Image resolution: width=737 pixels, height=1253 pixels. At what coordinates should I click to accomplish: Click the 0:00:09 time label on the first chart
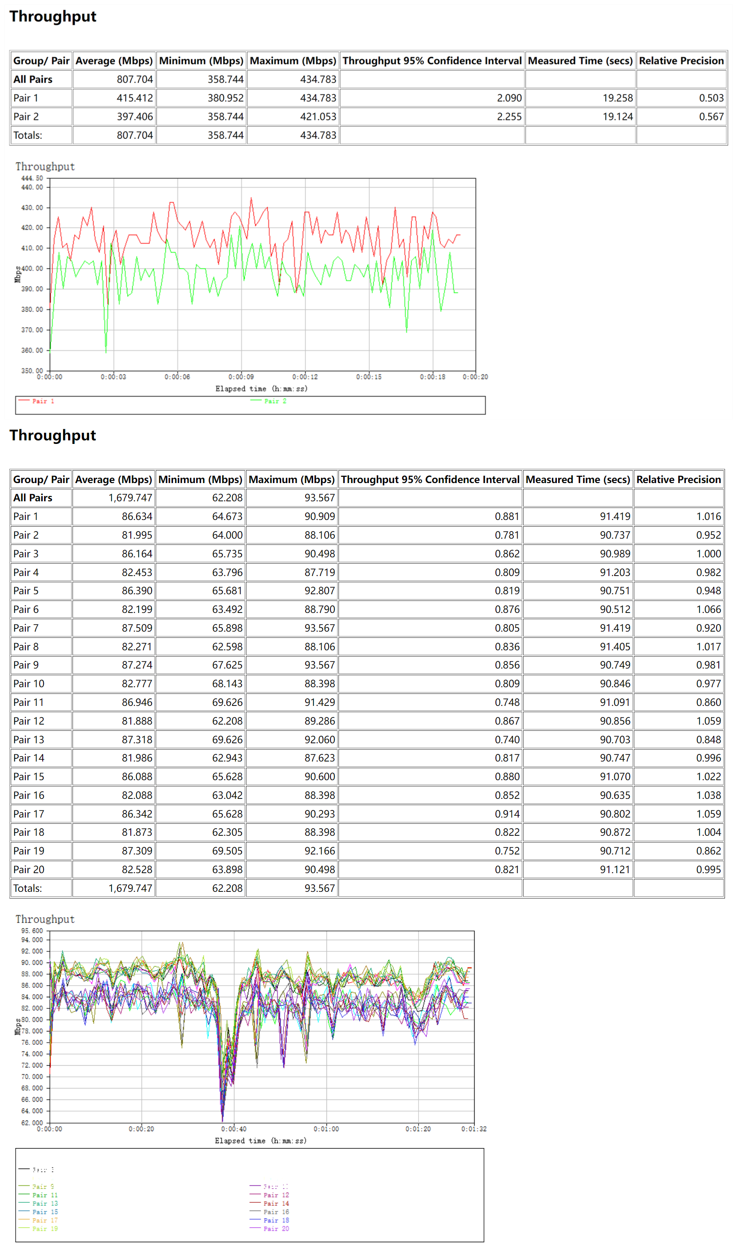(x=241, y=377)
